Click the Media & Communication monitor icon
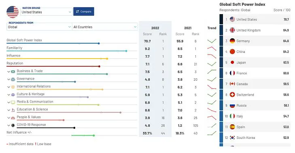This screenshot has height=153, width=295. [x=13, y=102]
